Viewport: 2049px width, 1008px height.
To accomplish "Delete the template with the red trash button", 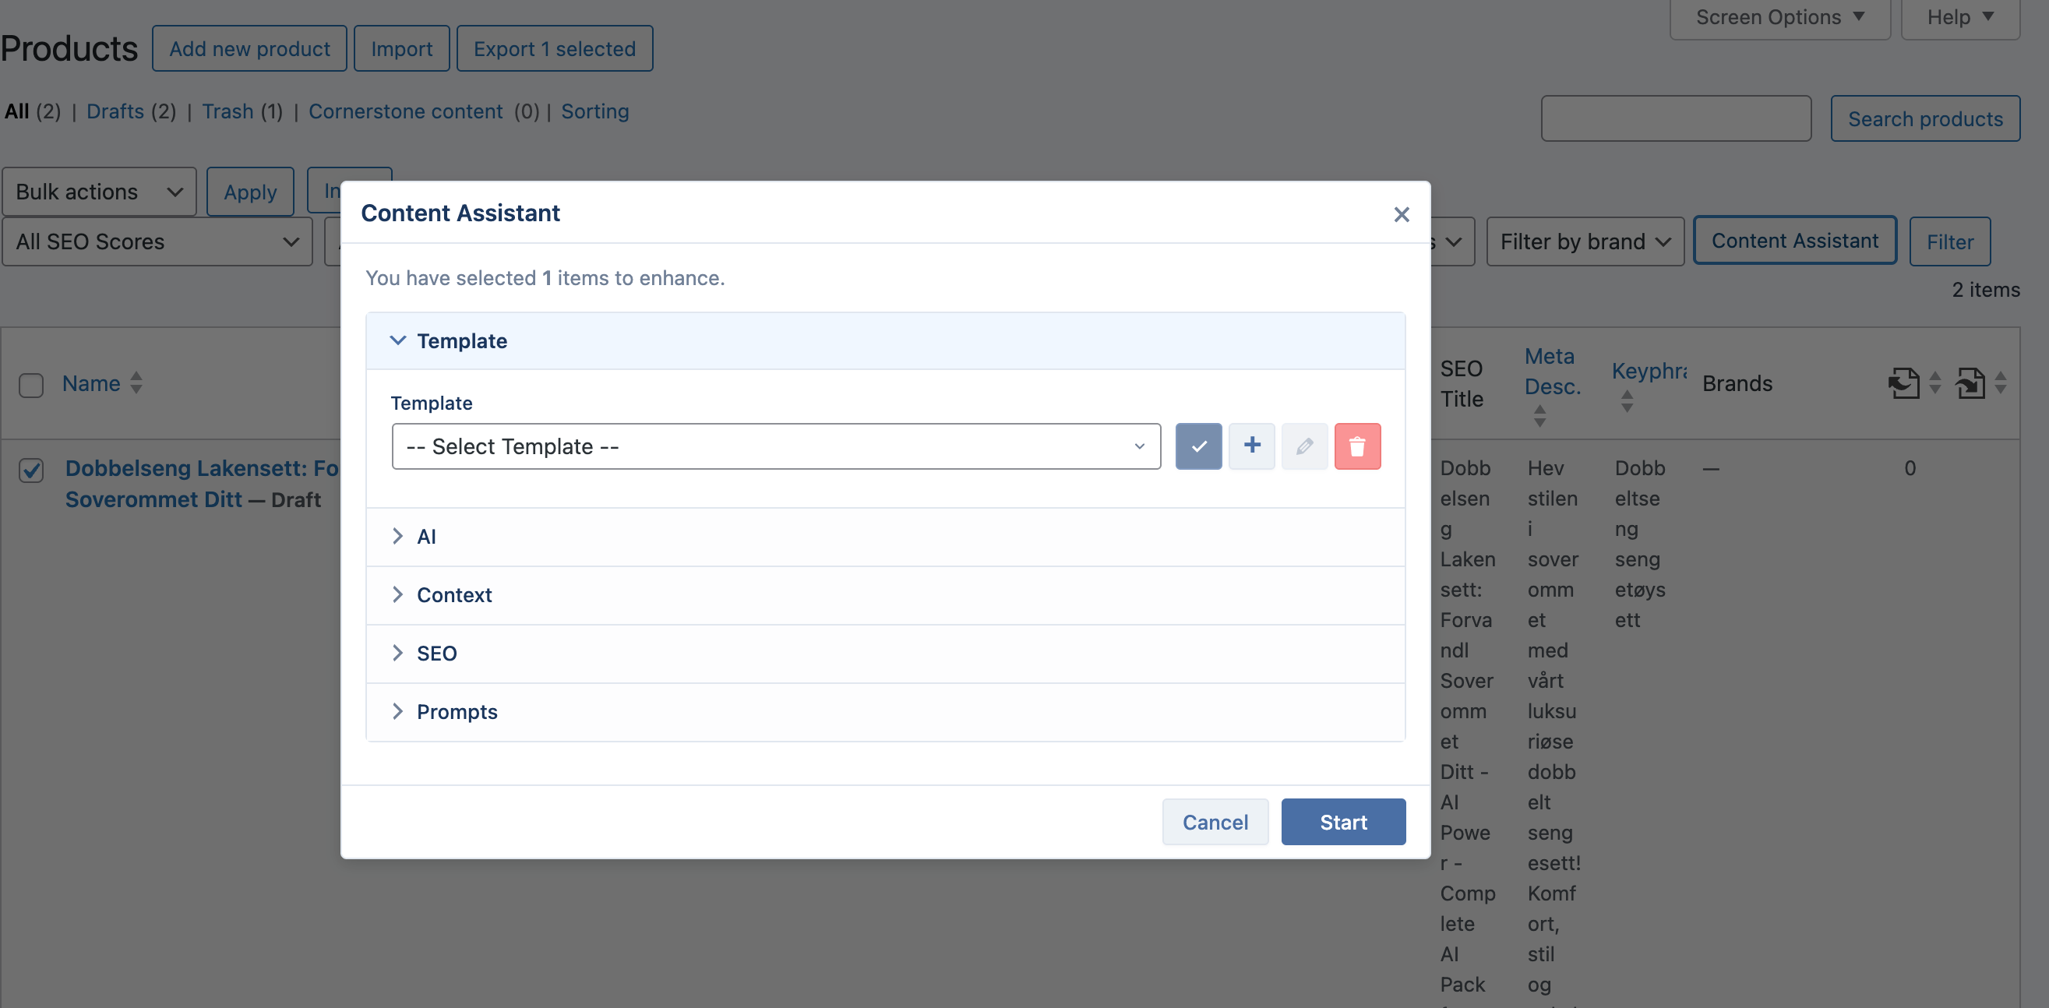I will click(1357, 446).
